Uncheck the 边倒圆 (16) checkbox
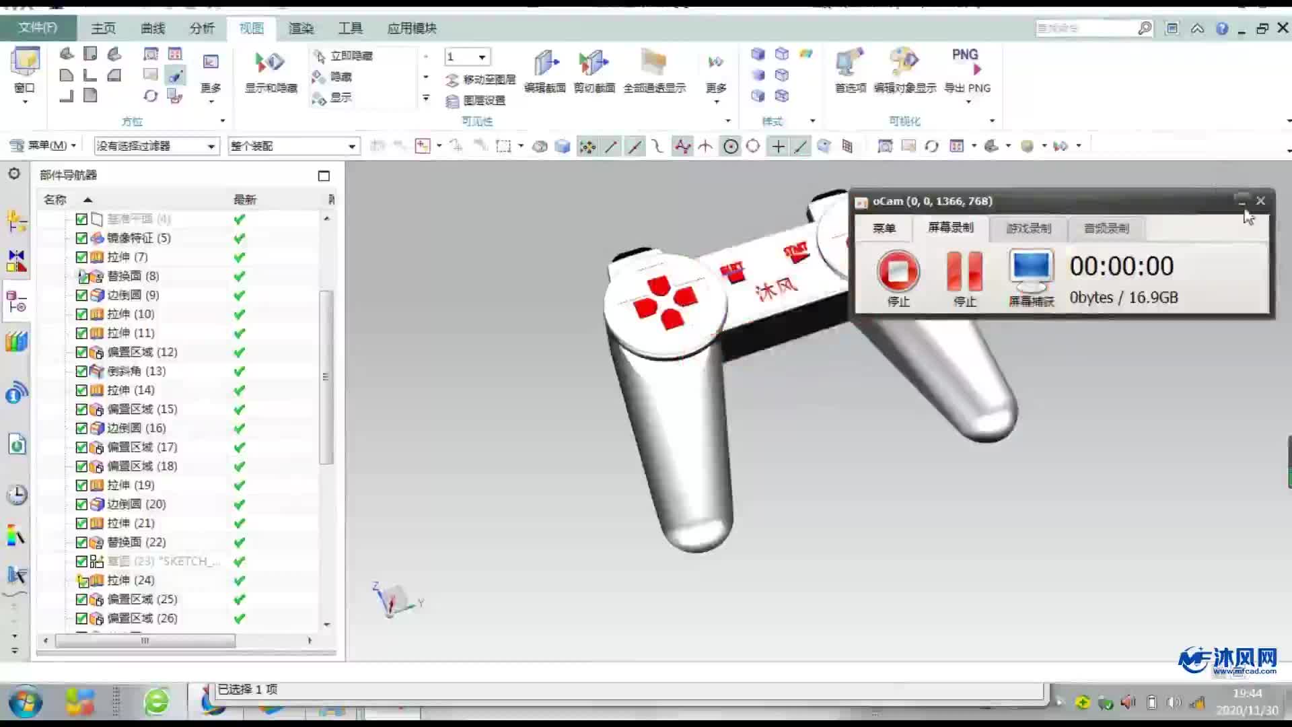The image size is (1292, 727). pos(81,428)
